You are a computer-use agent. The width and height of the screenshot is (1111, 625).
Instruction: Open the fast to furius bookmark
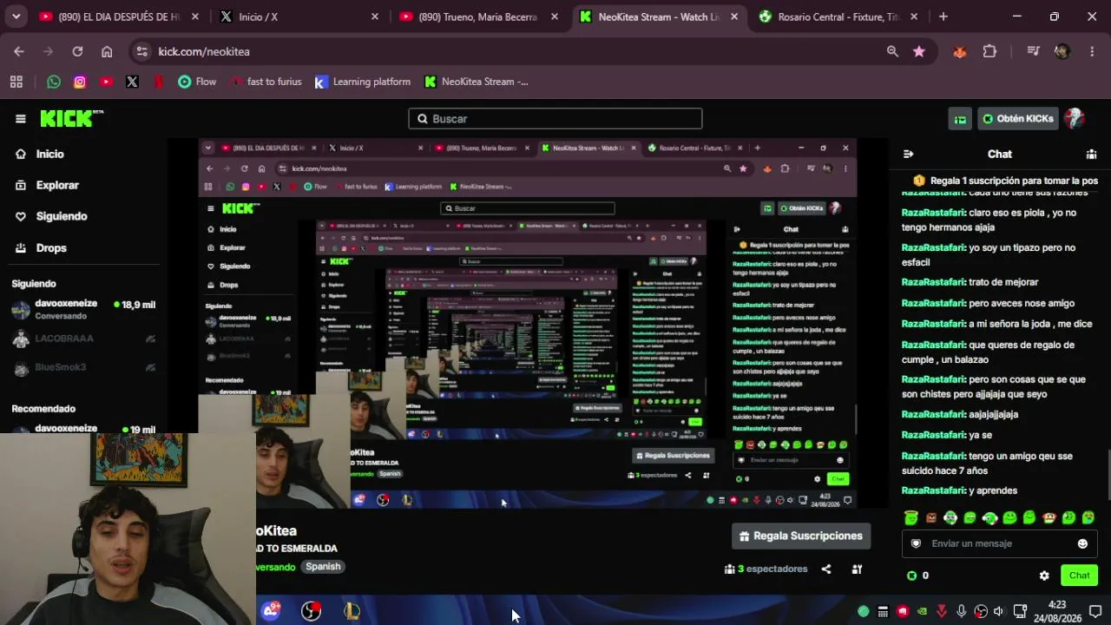(266, 82)
